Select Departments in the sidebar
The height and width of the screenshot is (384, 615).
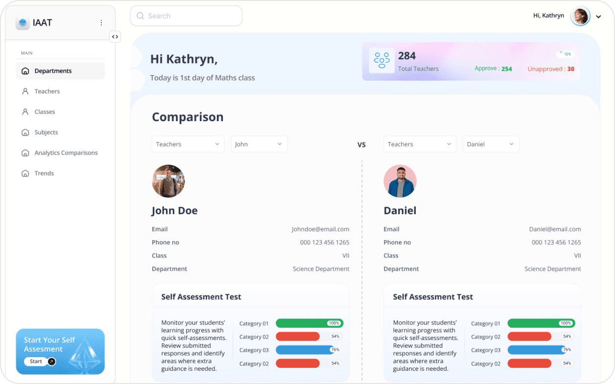[60, 71]
